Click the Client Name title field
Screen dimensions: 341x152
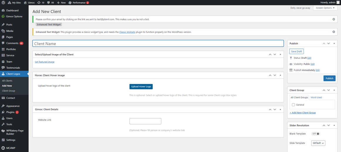(x=158, y=44)
